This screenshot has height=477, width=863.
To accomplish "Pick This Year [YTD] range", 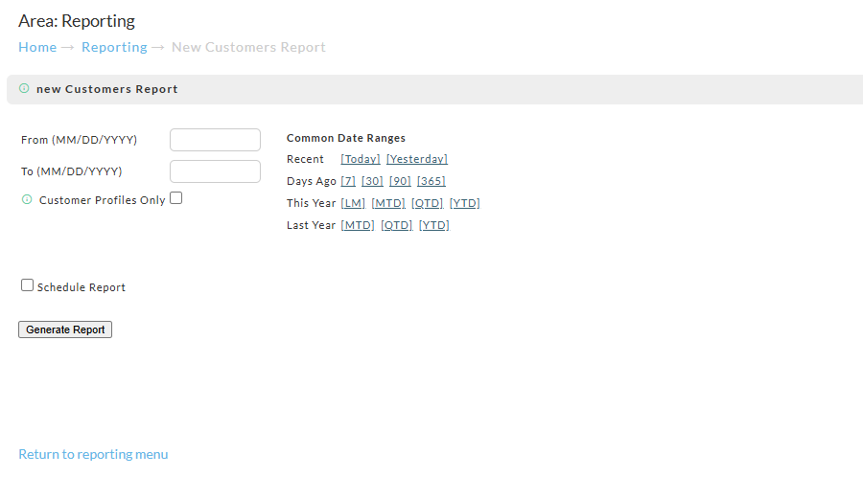I will (x=464, y=203).
